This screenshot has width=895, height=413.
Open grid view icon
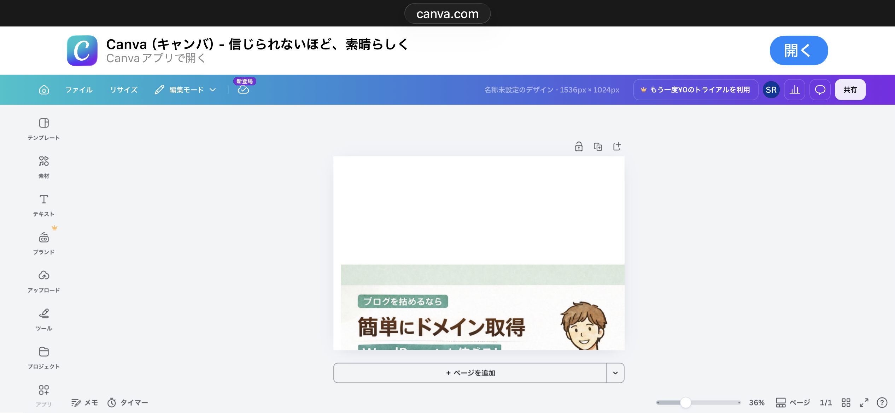click(846, 402)
